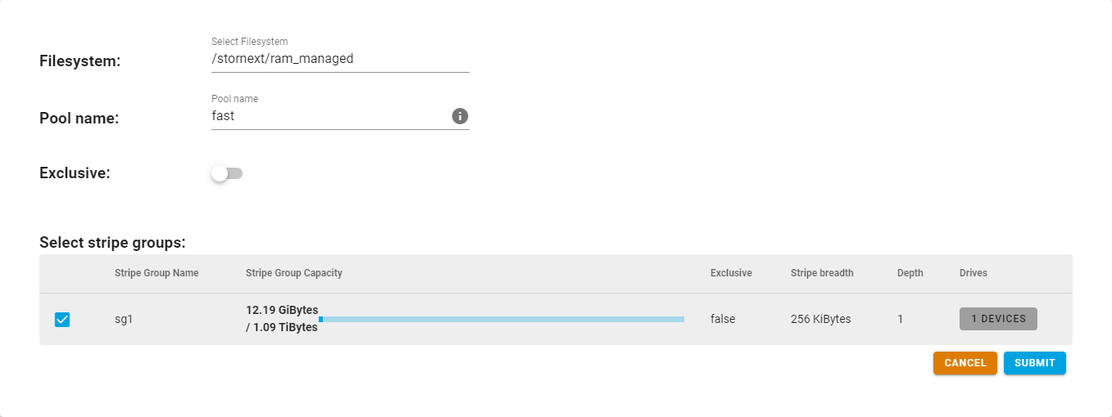Click the Drives column header

point(974,273)
